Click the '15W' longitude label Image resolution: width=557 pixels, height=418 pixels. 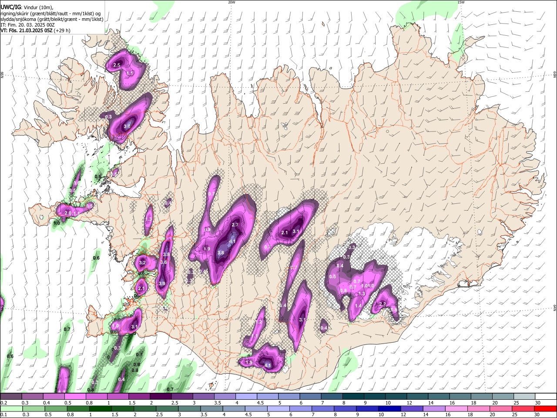coord(461,2)
